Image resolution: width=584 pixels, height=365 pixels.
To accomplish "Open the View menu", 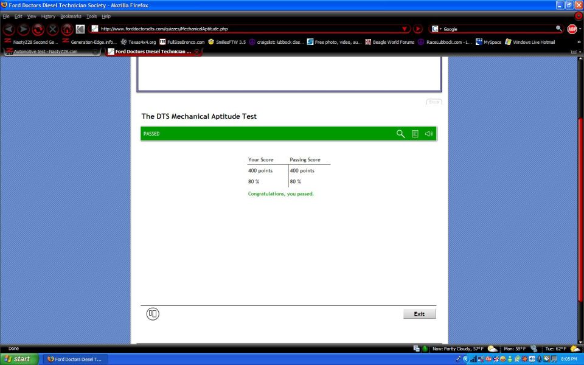I will [x=32, y=16].
